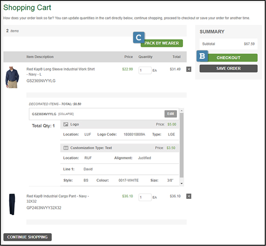
Task: Open the navy work shirt thumbnail
Action: [12, 77]
